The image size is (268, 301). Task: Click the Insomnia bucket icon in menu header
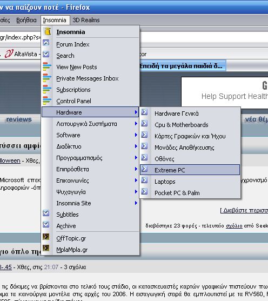[48, 31]
